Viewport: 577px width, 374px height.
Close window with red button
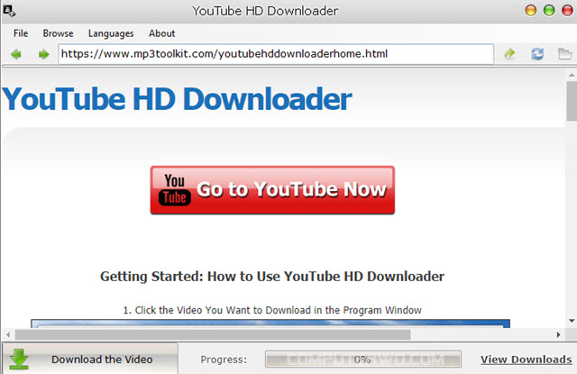coord(568,11)
